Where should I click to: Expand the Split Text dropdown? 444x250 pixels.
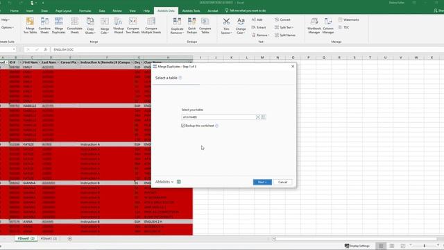(284, 28)
